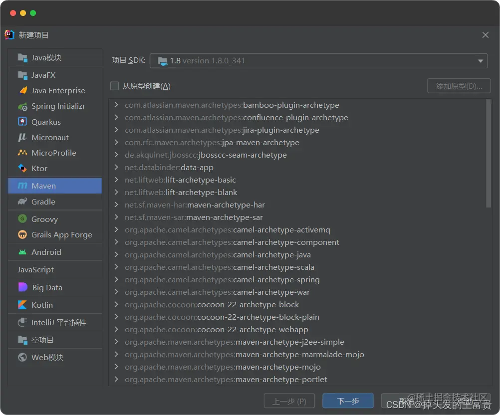Pick the JavaScript category entry

click(55, 270)
